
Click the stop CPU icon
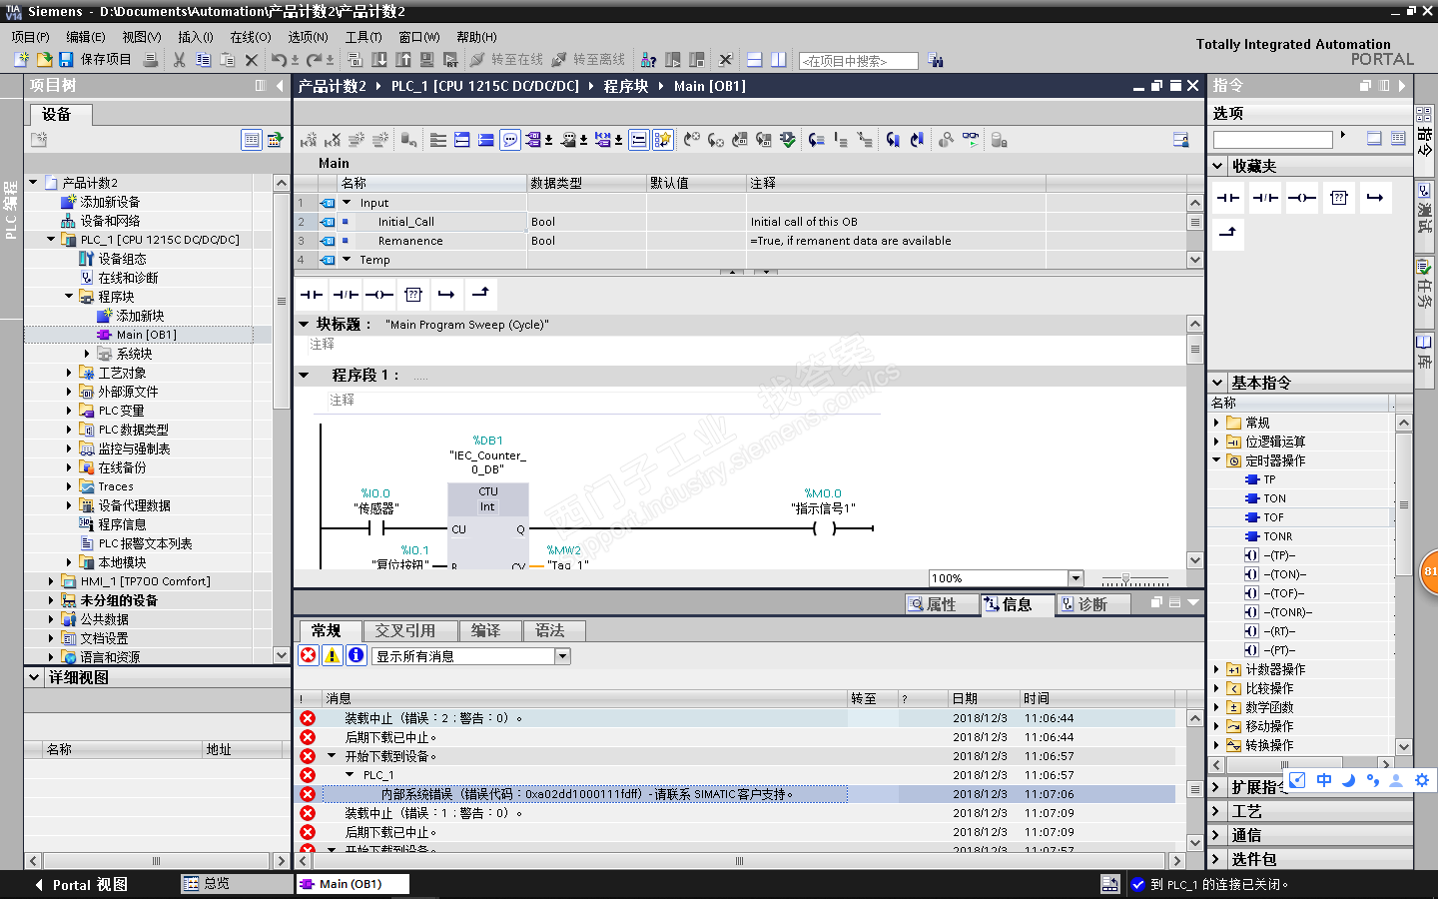[x=697, y=60]
